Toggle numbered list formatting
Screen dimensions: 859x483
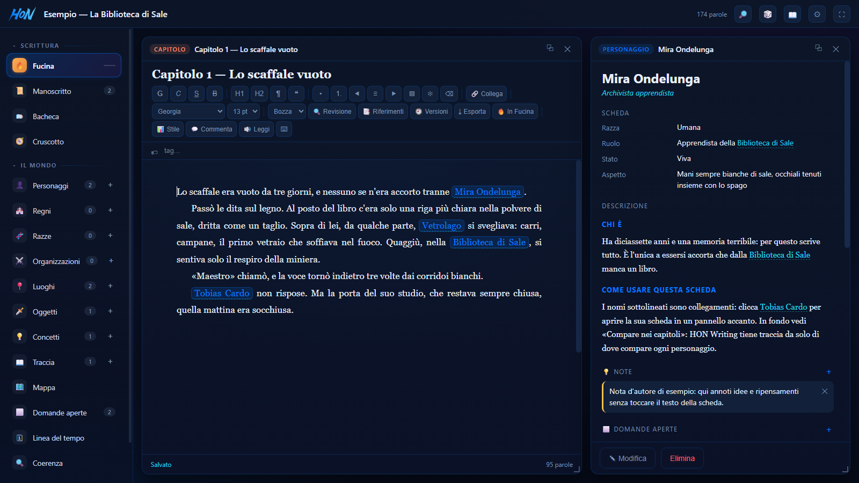(339, 93)
